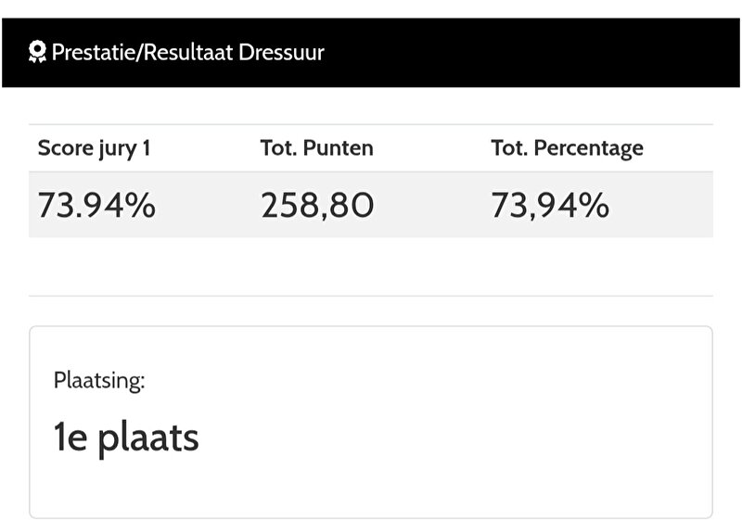Select the 258,80 total points value

[x=317, y=205]
